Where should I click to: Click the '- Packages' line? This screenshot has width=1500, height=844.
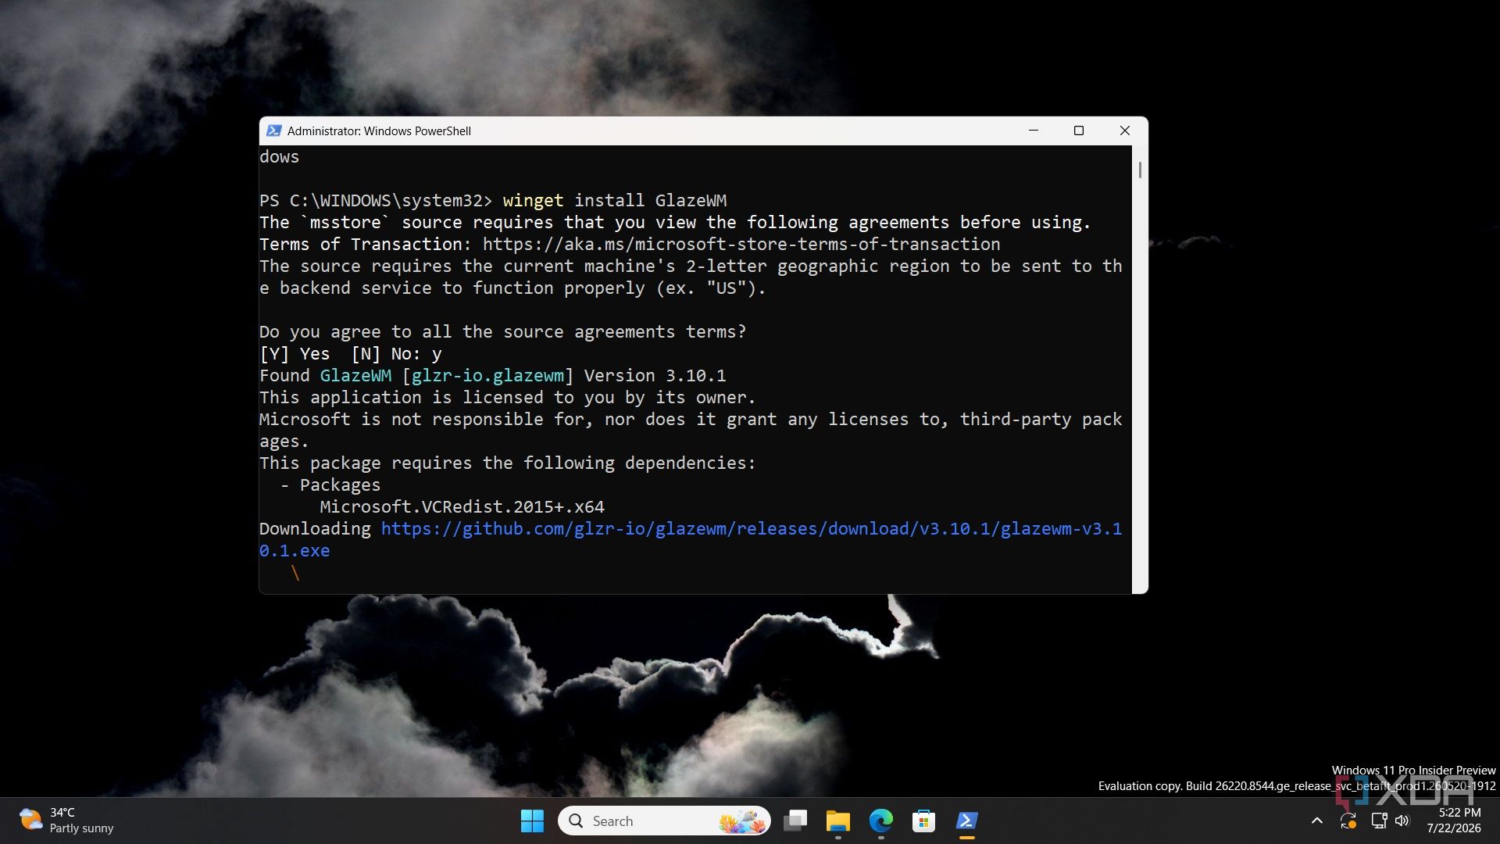pos(330,485)
